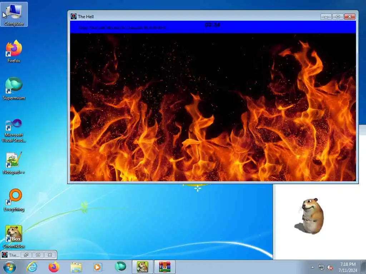Viewport: 366px width, 274px height.
Task: Select the Computer desktop icon
Action: click(14, 14)
